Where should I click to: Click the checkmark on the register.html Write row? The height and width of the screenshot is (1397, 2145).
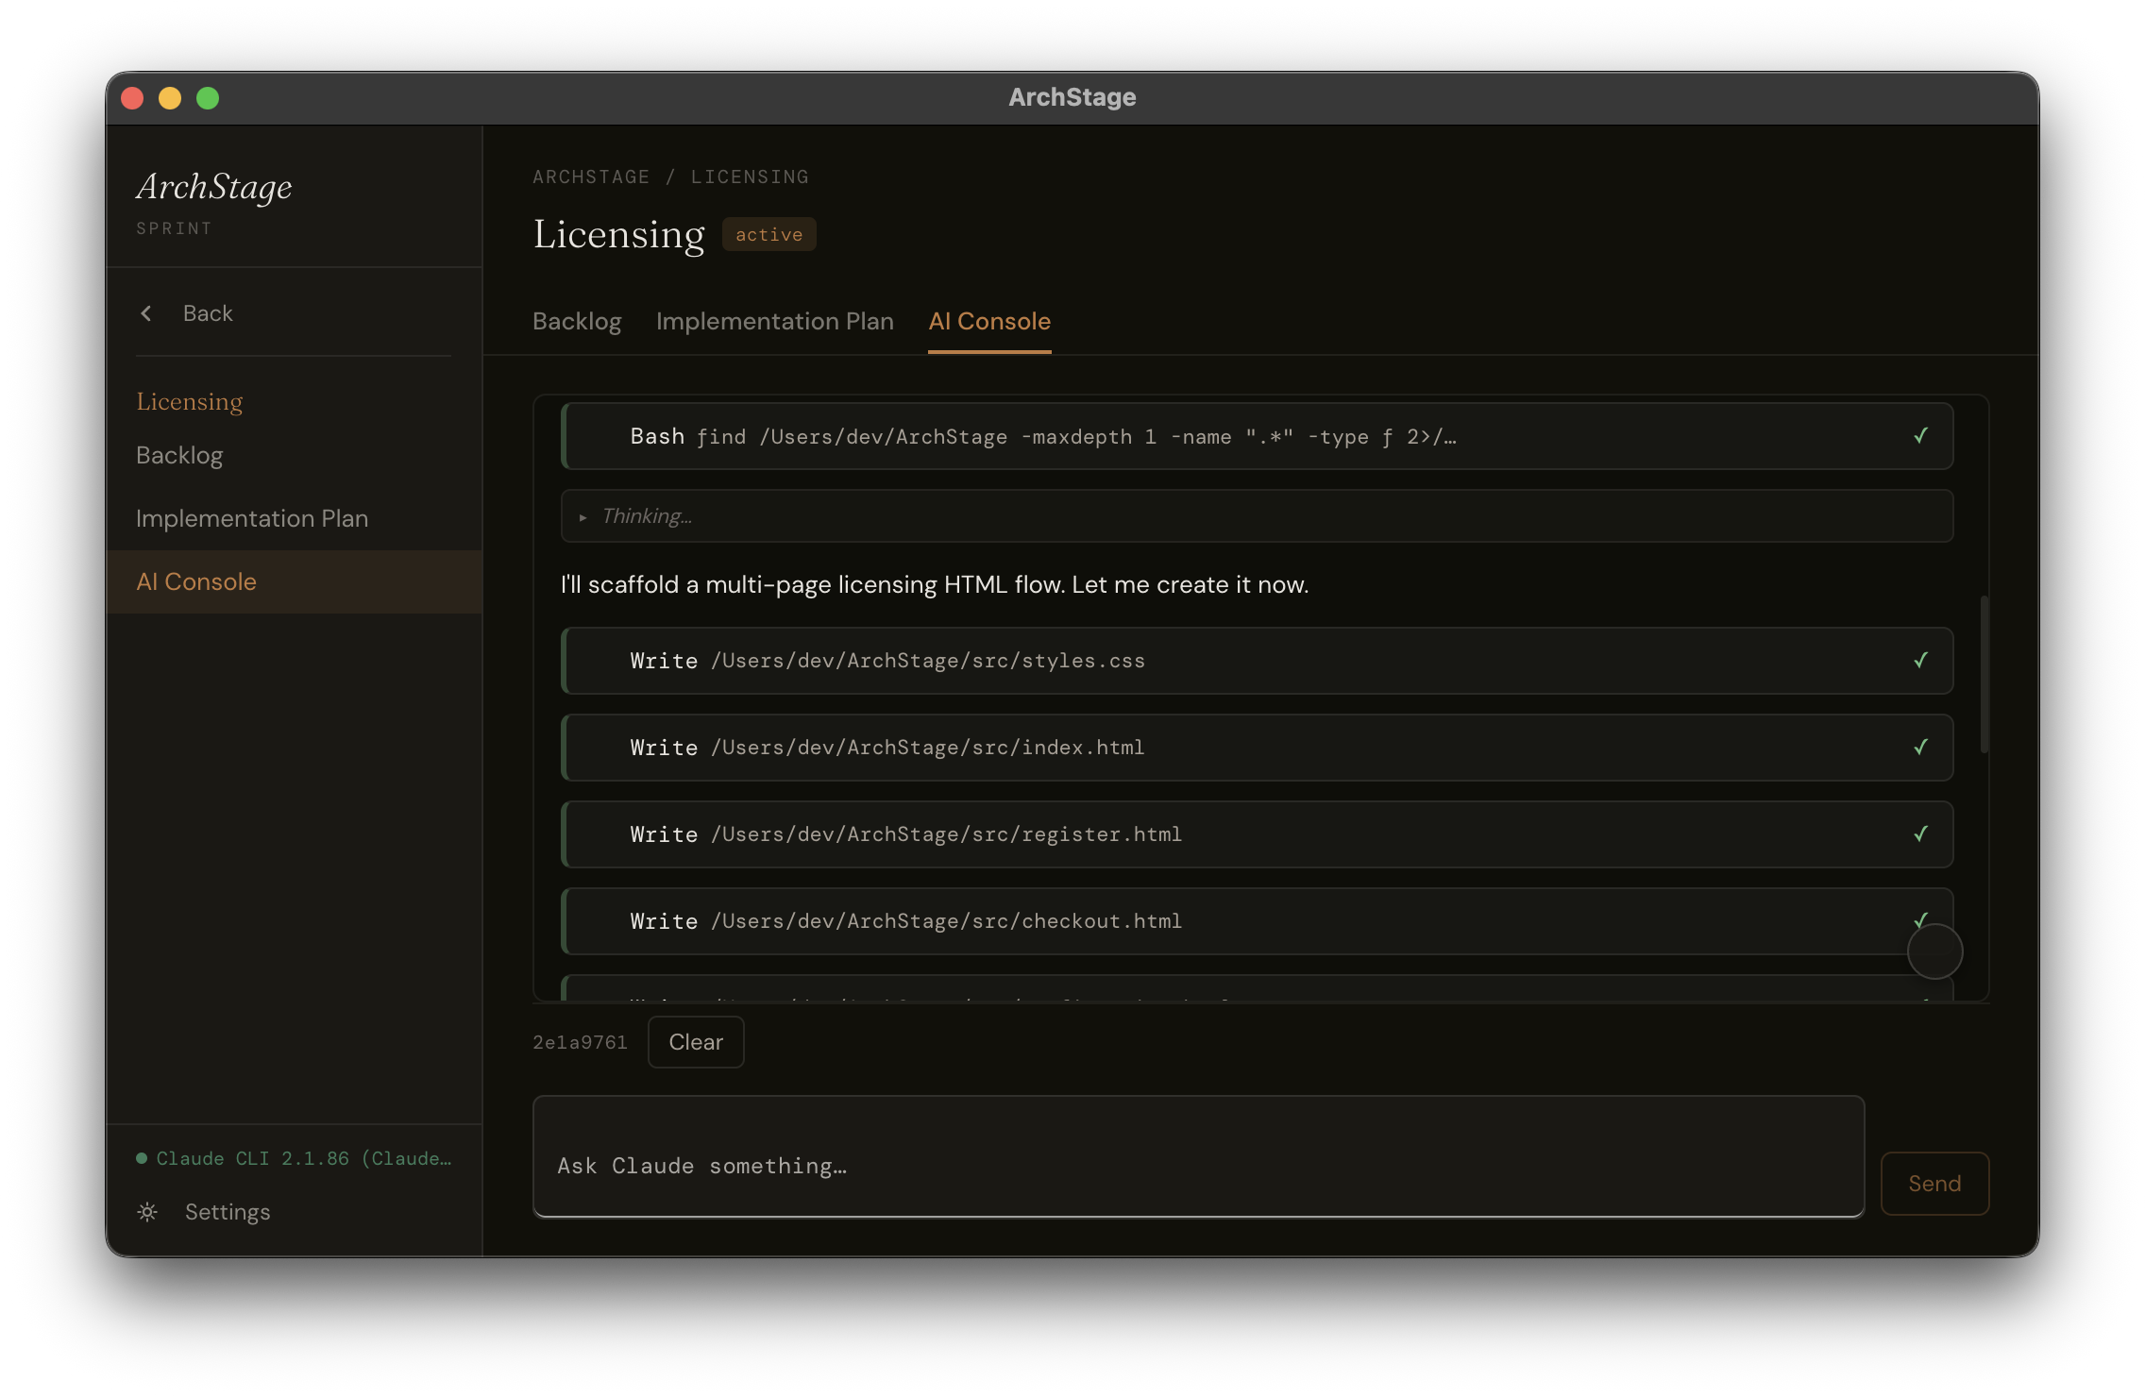1921,833
